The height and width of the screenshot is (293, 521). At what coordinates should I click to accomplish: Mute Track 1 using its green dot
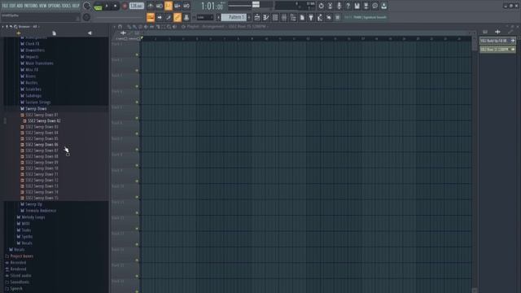tap(137, 55)
